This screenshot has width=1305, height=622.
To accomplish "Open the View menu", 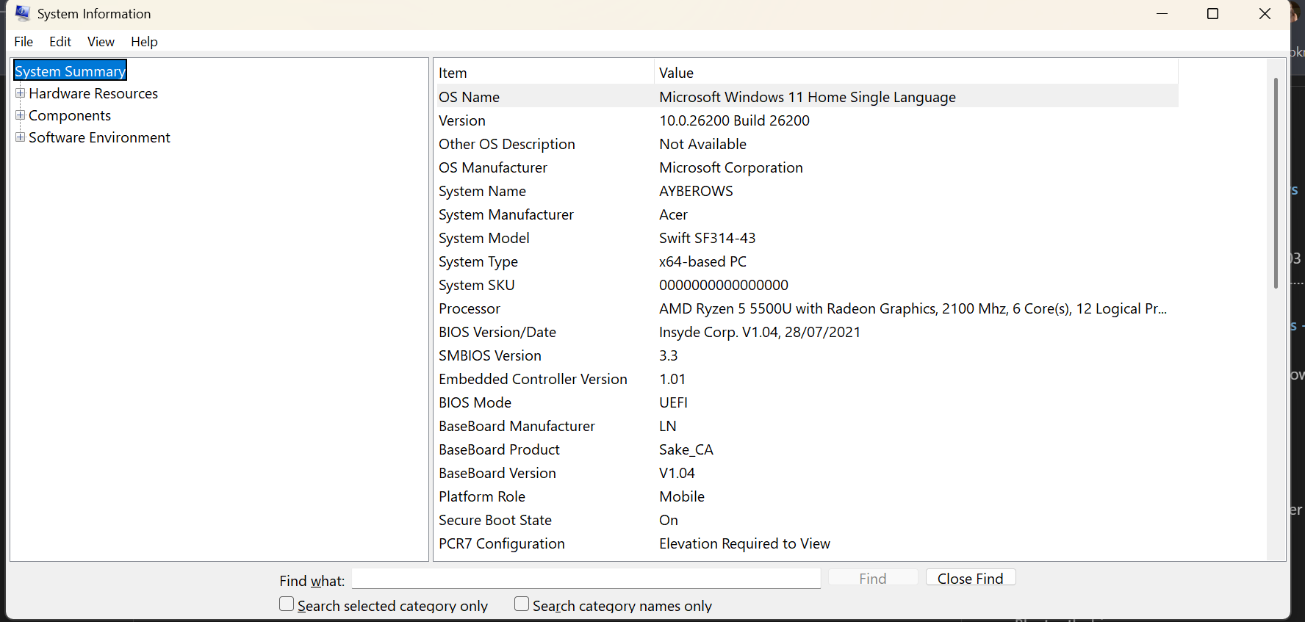I will click(x=101, y=42).
